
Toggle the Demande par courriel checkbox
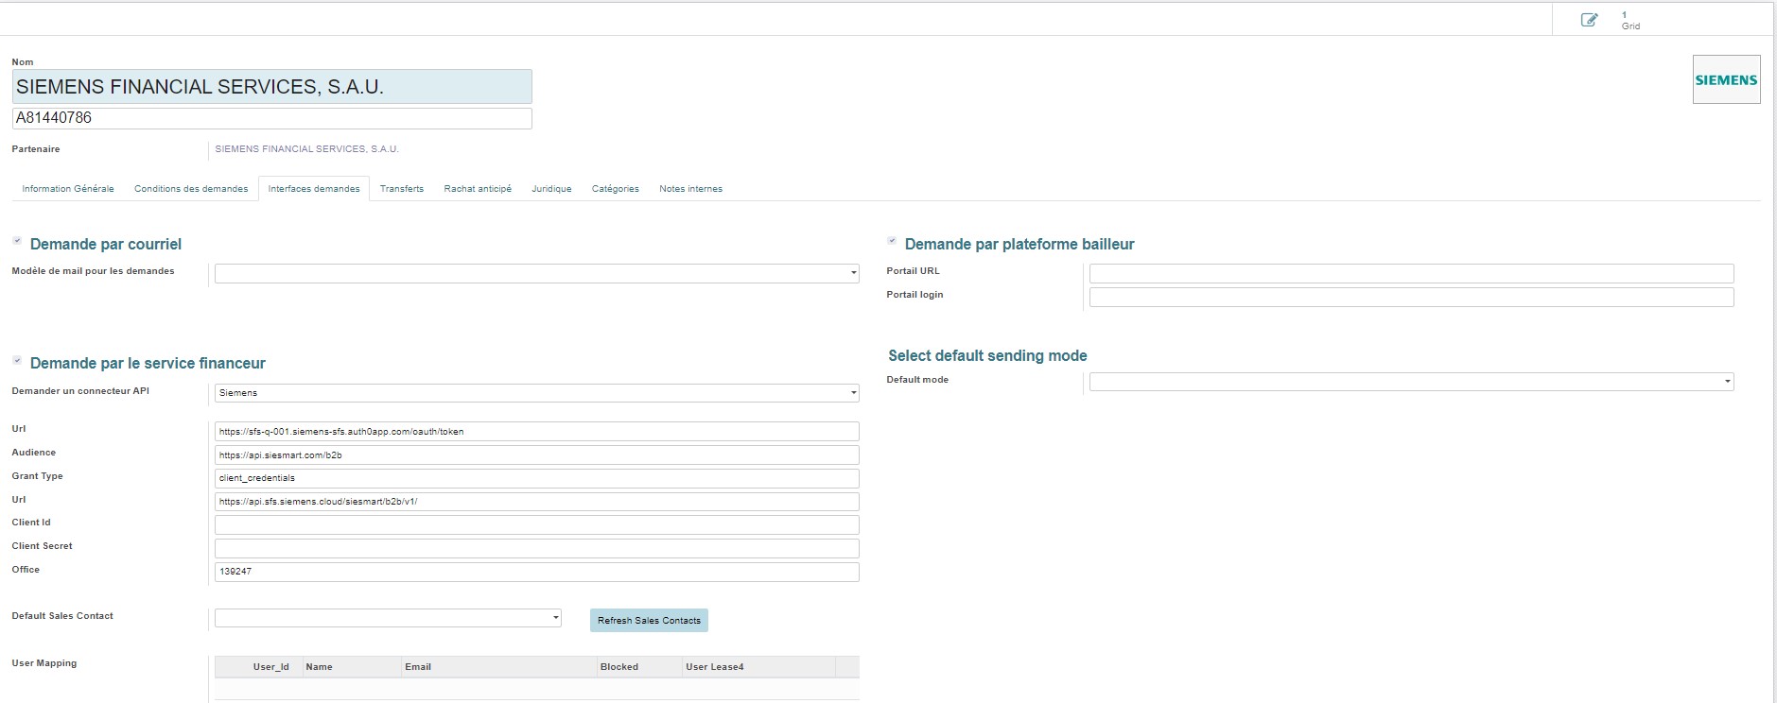(x=17, y=242)
